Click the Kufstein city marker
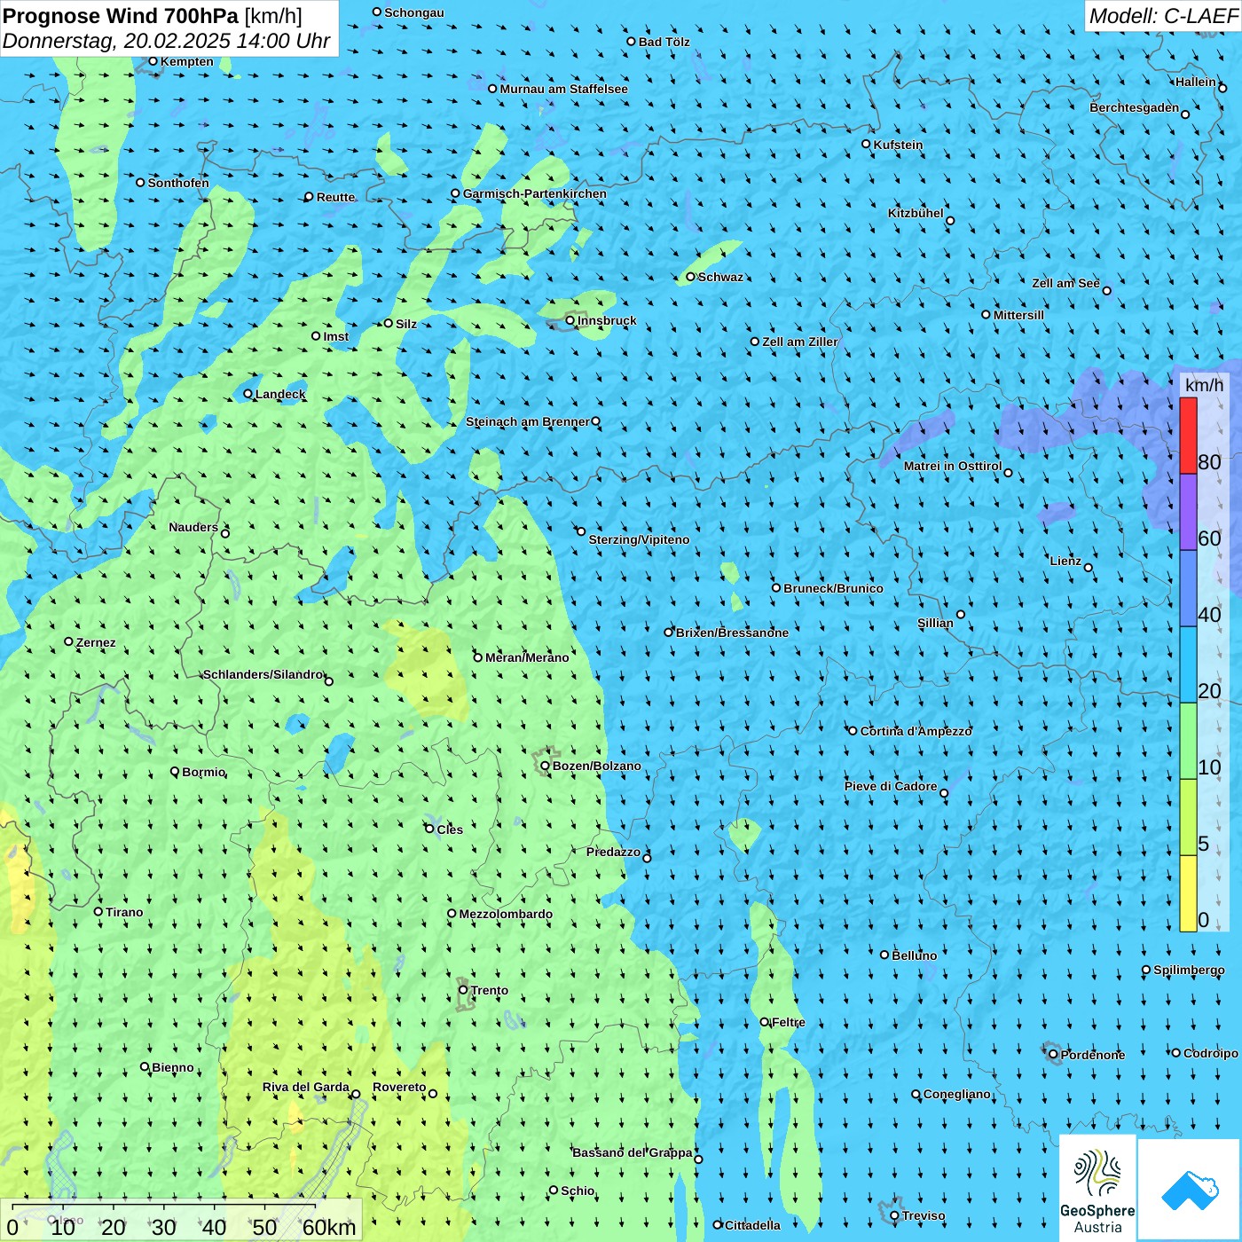Screen dimensions: 1242x1242 pyautogui.click(x=867, y=144)
